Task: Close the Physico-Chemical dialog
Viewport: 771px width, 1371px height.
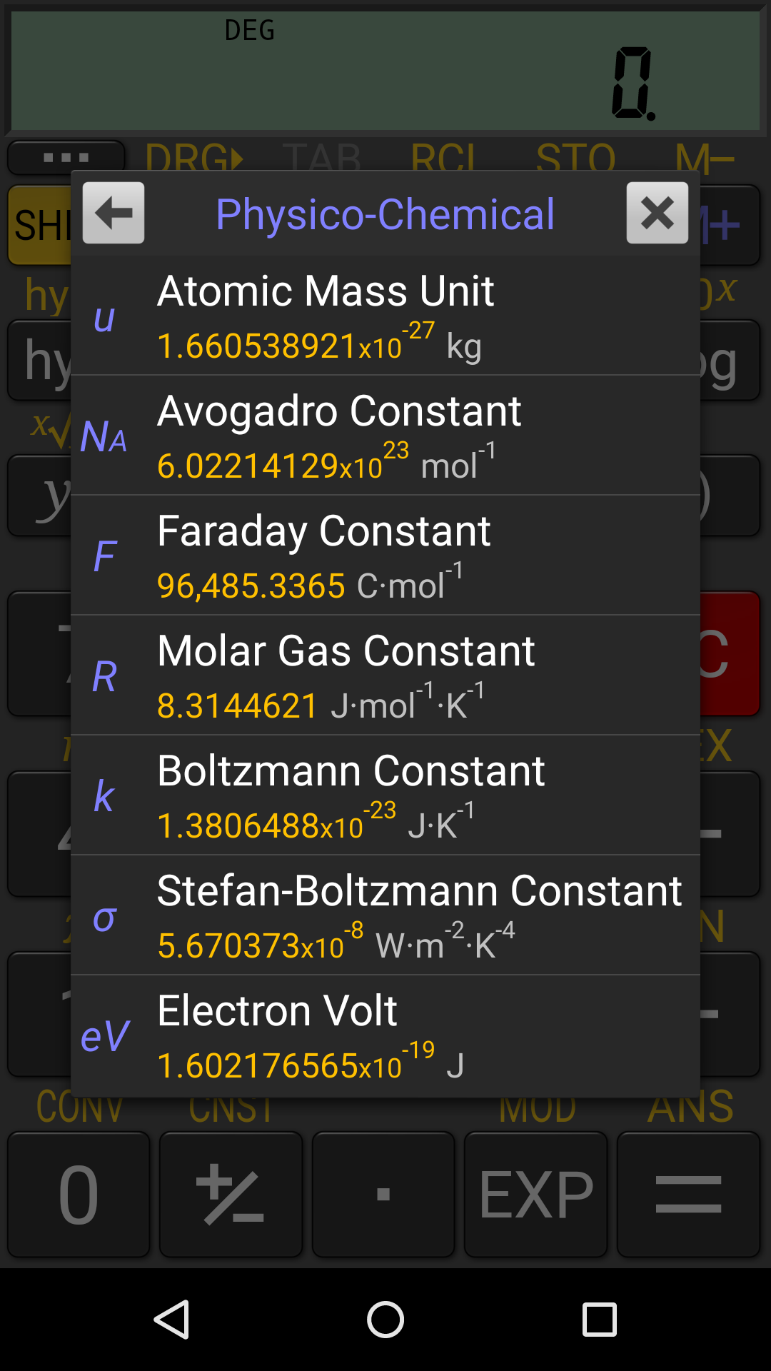Action: pyautogui.click(x=657, y=213)
